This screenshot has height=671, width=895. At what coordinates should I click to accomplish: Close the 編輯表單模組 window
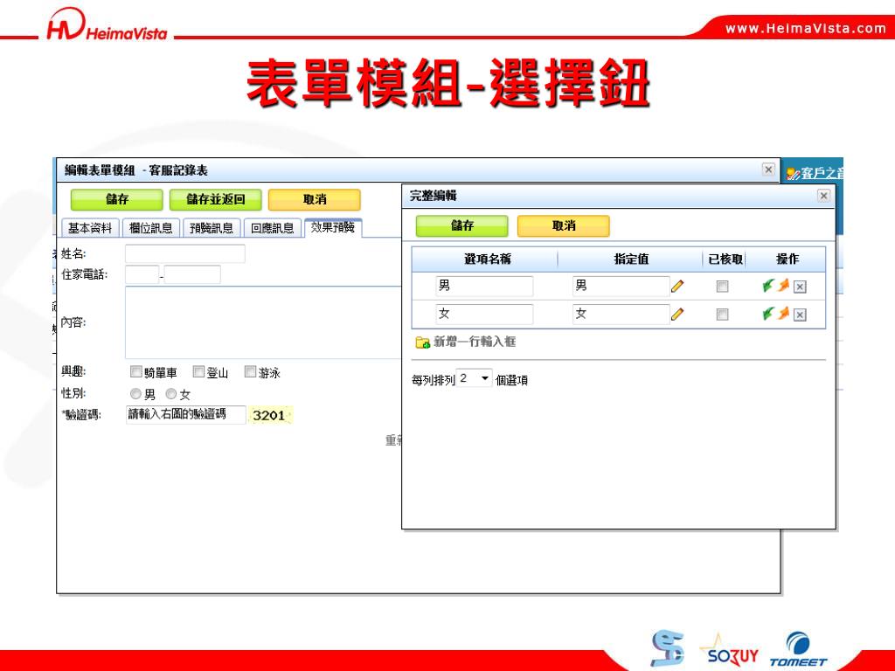(768, 169)
